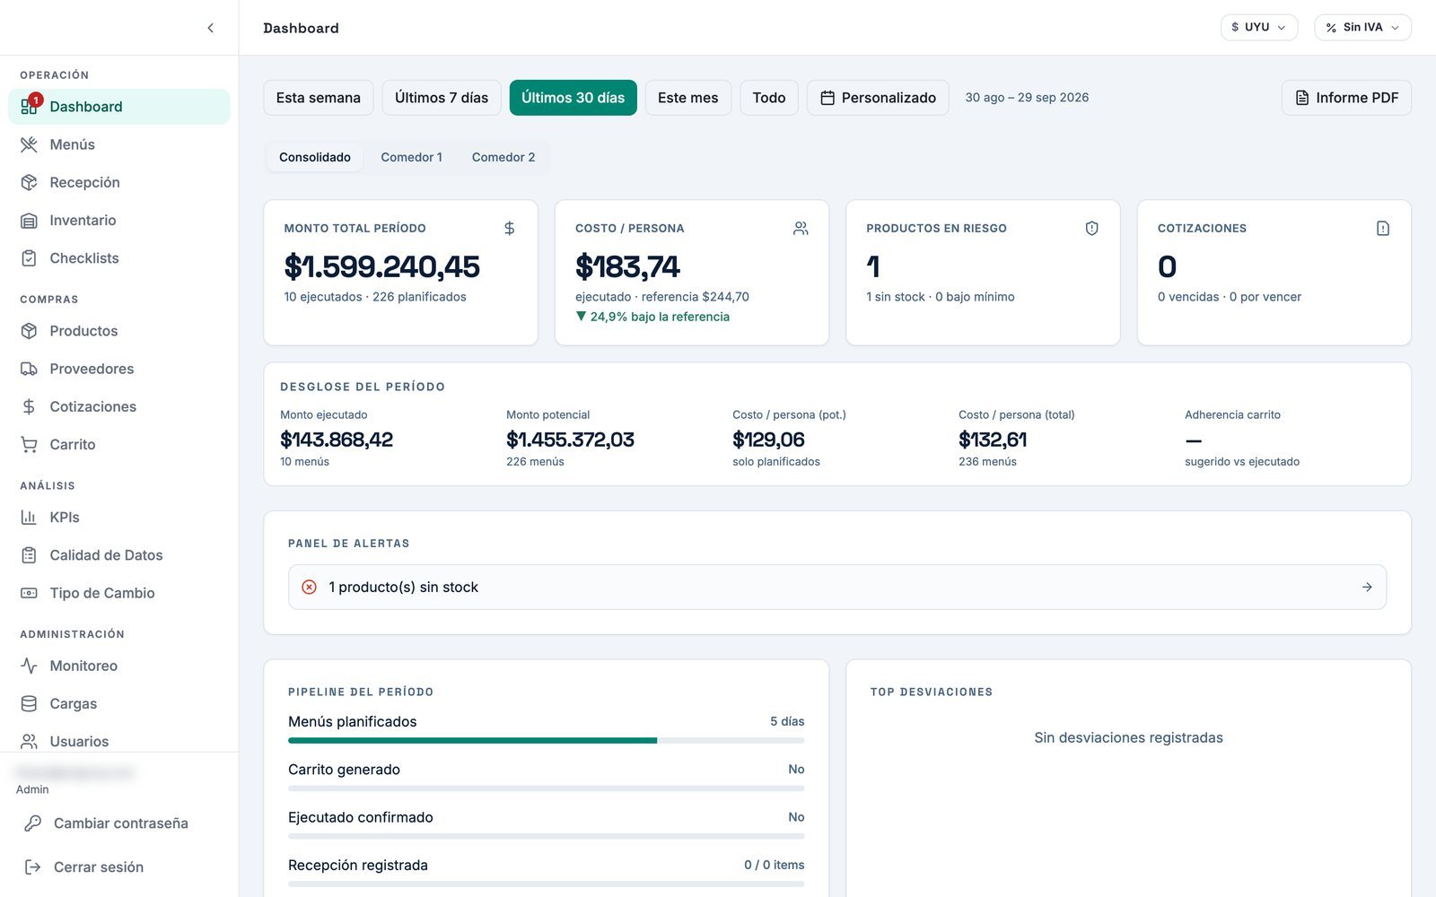This screenshot has height=897, width=1436.
Task: Switch to the Comedor 2 tab
Action: point(503,157)
